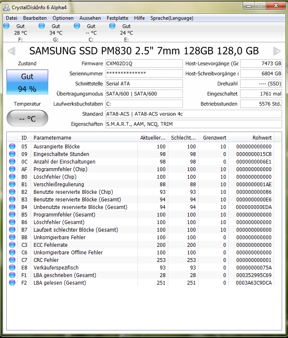Click the Firmware field CXM02D1Q

[144, 63]
